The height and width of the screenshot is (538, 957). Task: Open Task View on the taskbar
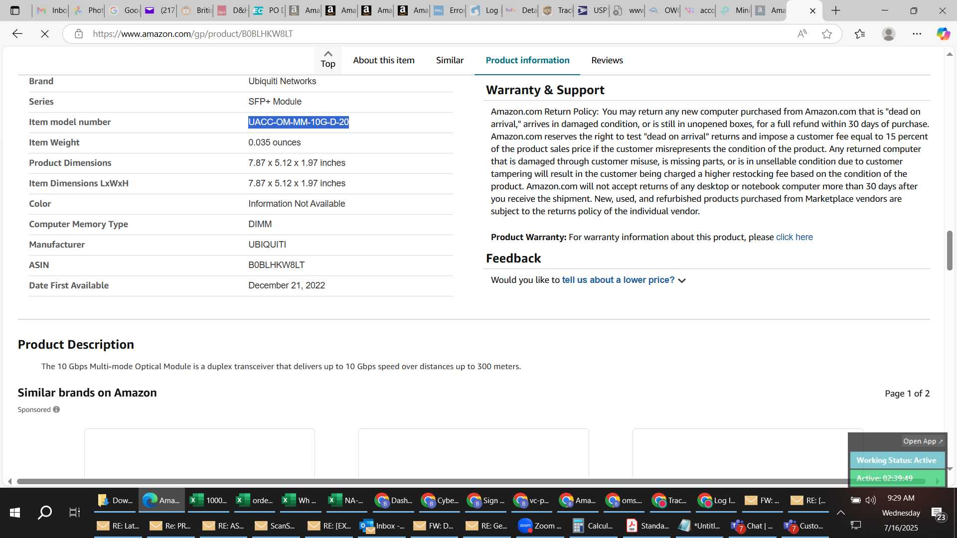tap(74, 512)
